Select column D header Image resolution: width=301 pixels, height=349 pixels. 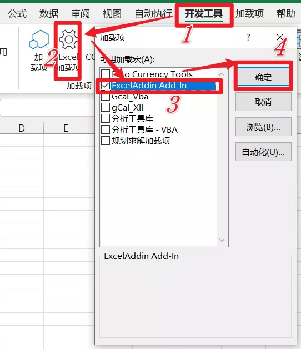tap(22, 128)
